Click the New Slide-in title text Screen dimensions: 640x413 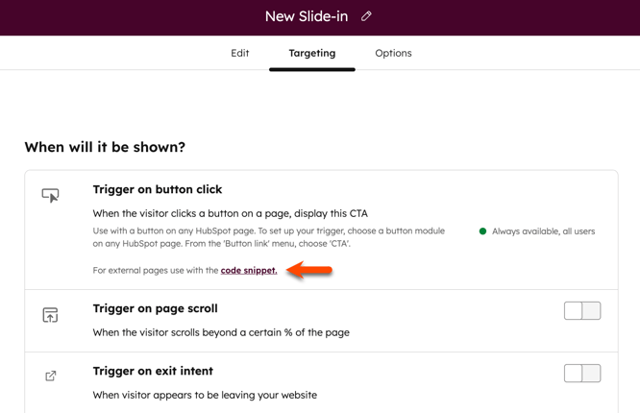click(x=307, y=16)
